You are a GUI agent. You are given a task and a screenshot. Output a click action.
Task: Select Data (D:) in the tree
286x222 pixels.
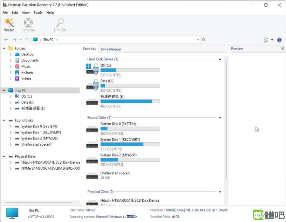[x=28, y=102]
